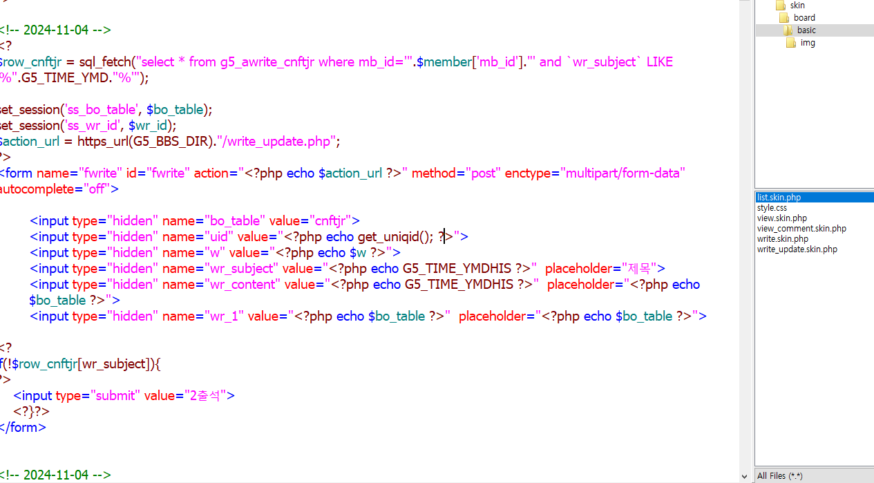Select view_comment.skin.php in the file list
The width and height of the screenshot is (874, 483).
pyautogui.click(x=801, y=229)
